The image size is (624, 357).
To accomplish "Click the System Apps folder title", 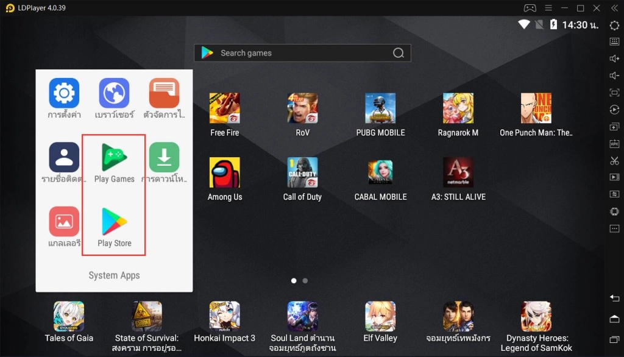I will coord(114,275).
